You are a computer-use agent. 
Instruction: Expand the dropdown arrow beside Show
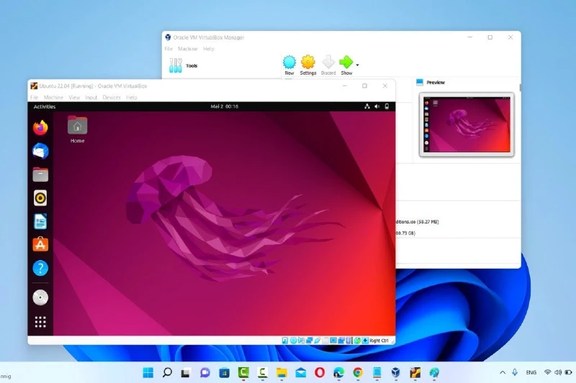(x=357, y=65)
